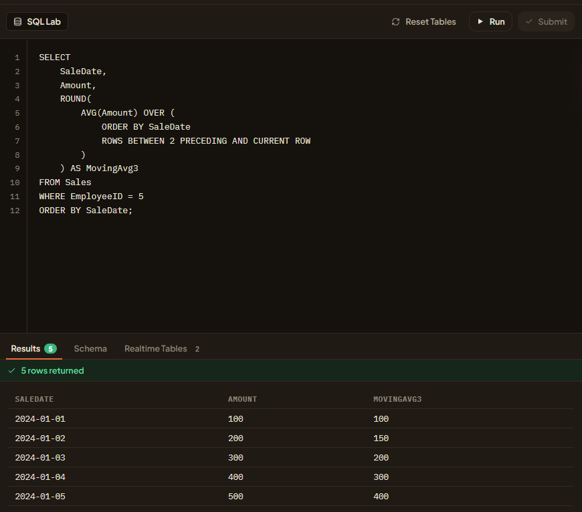Screen dimensions: 582x512
Task: Click the 2 count next to Realtime Tables
Action: click(197, 349)
